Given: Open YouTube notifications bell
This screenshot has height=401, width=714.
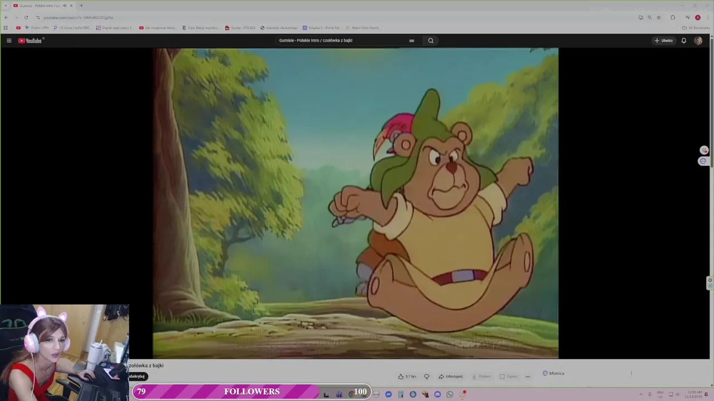Looking at the screenshot, I should coord(683,41).
